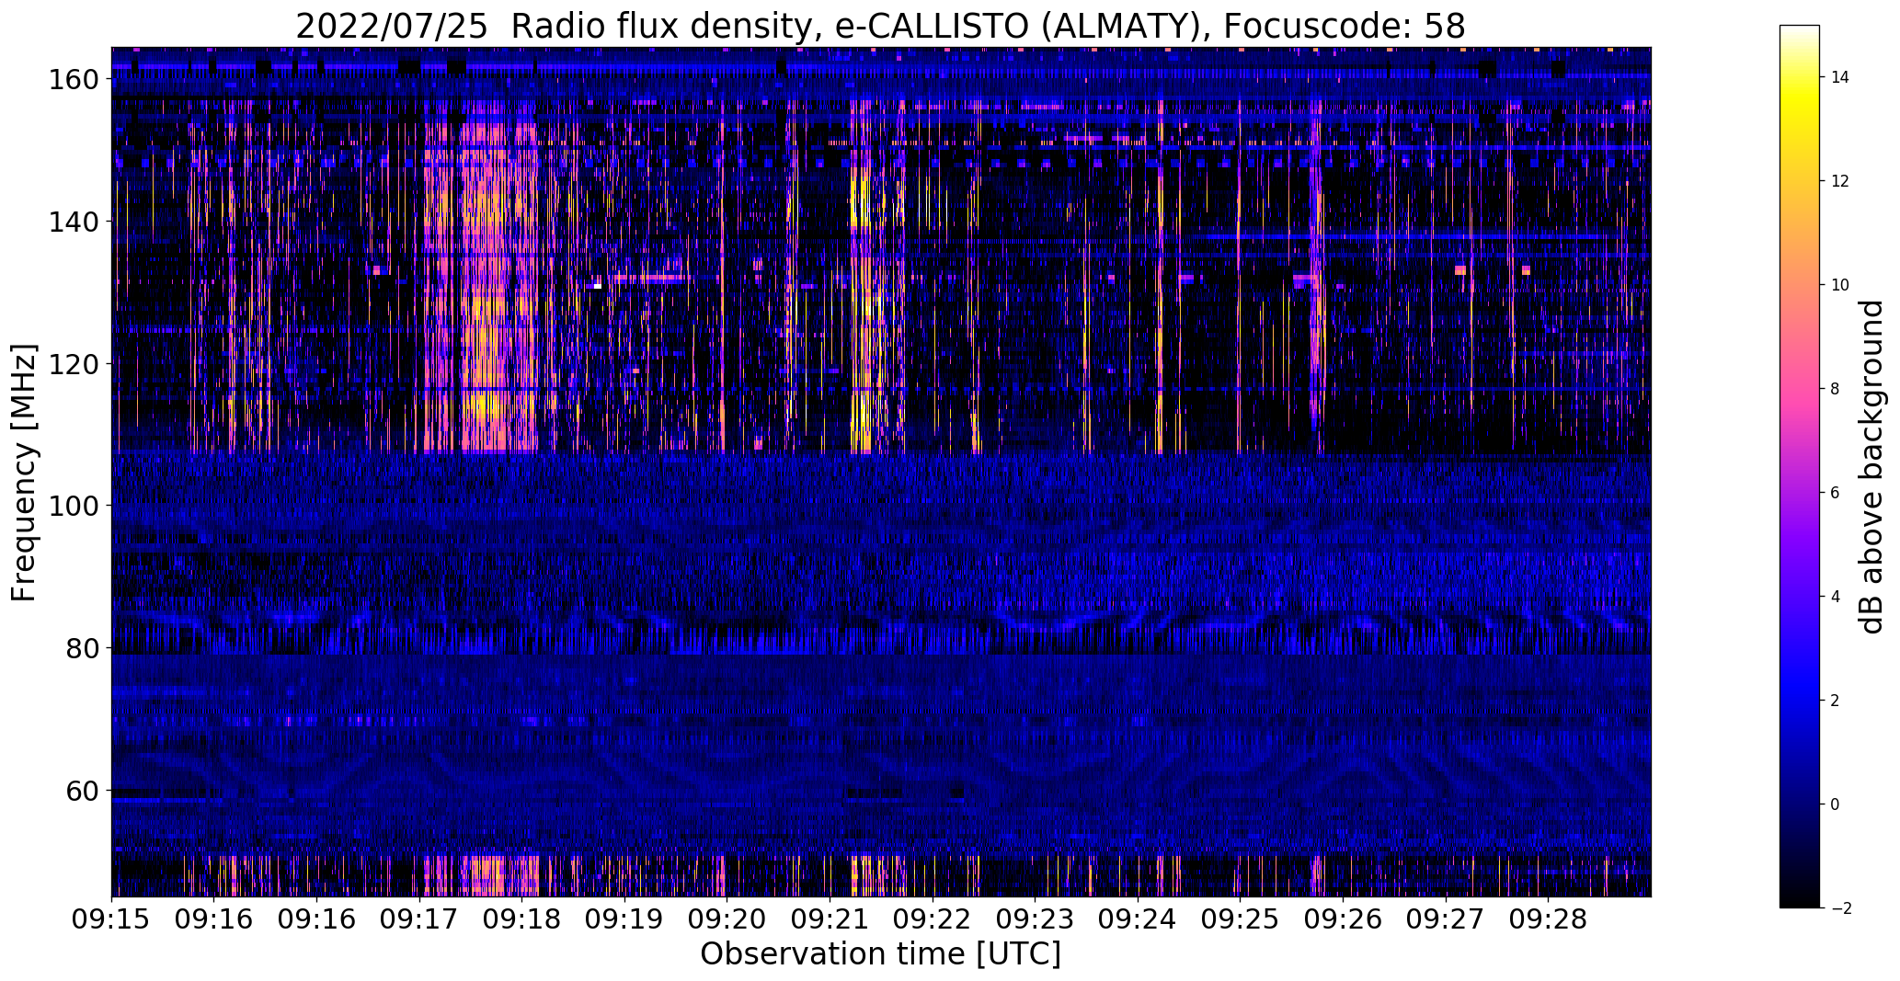Image resolution: width=1900 pixels, height=981 pixels.
Task: Click the 09:25 time tick label
Action: (1240, 919)
